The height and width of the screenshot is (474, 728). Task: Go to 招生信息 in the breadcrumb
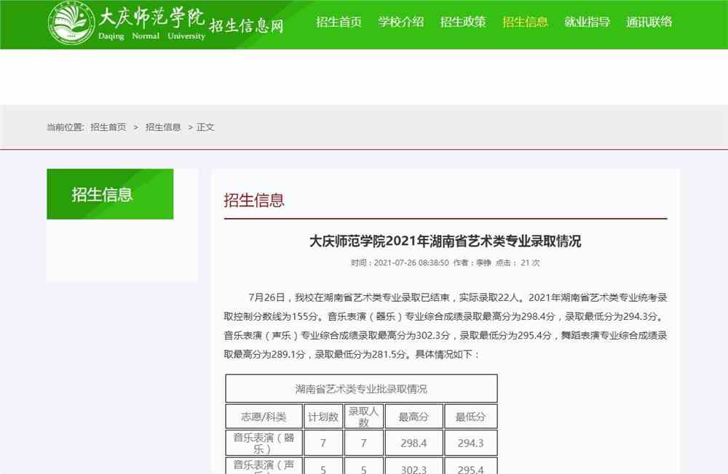(x=163, y=127)
